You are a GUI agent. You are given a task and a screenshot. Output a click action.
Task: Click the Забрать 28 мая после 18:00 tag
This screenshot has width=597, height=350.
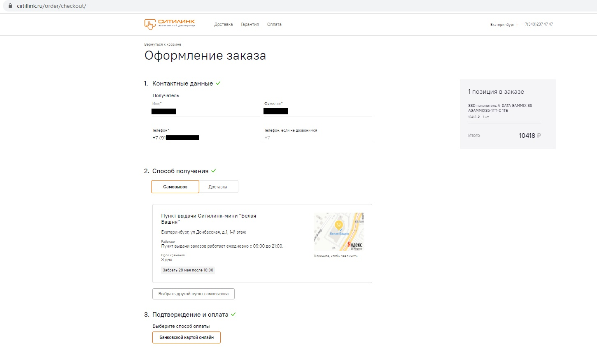coord(188,270)
